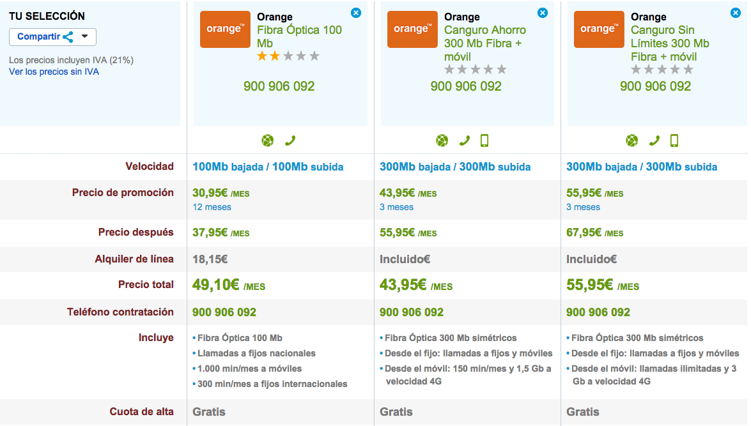Click Ver los precios sin IVA link

(54, 72)
